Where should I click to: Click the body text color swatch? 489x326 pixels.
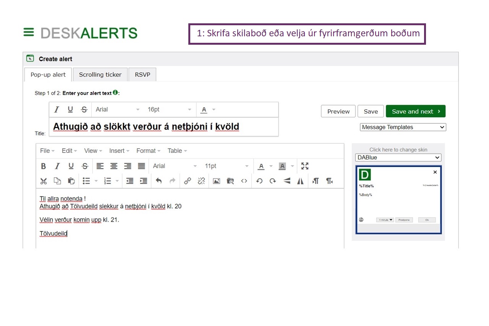pos(261,166)
